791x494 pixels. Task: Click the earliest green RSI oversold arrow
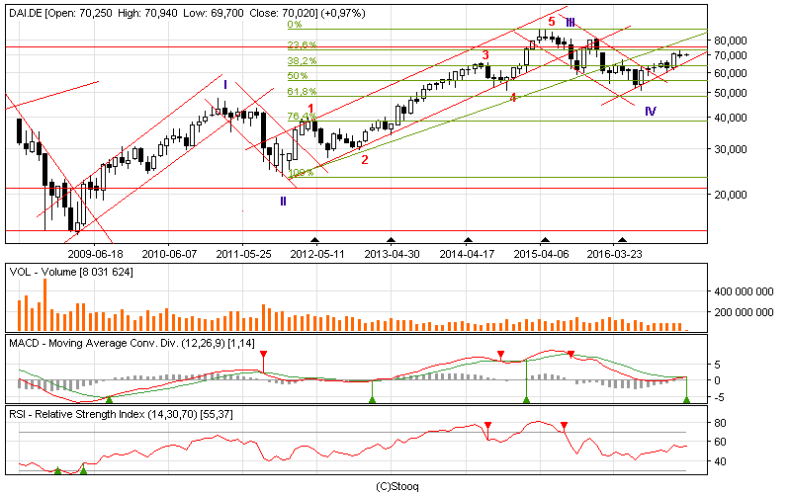coord(57,470)
